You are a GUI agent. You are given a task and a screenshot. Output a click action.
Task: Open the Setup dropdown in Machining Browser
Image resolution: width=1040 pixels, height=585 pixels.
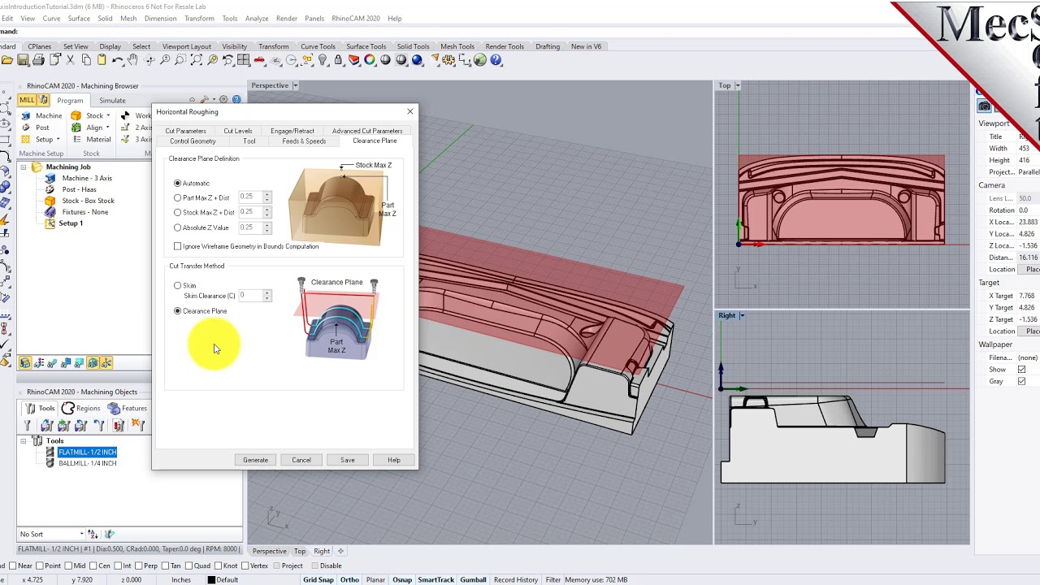58,139
